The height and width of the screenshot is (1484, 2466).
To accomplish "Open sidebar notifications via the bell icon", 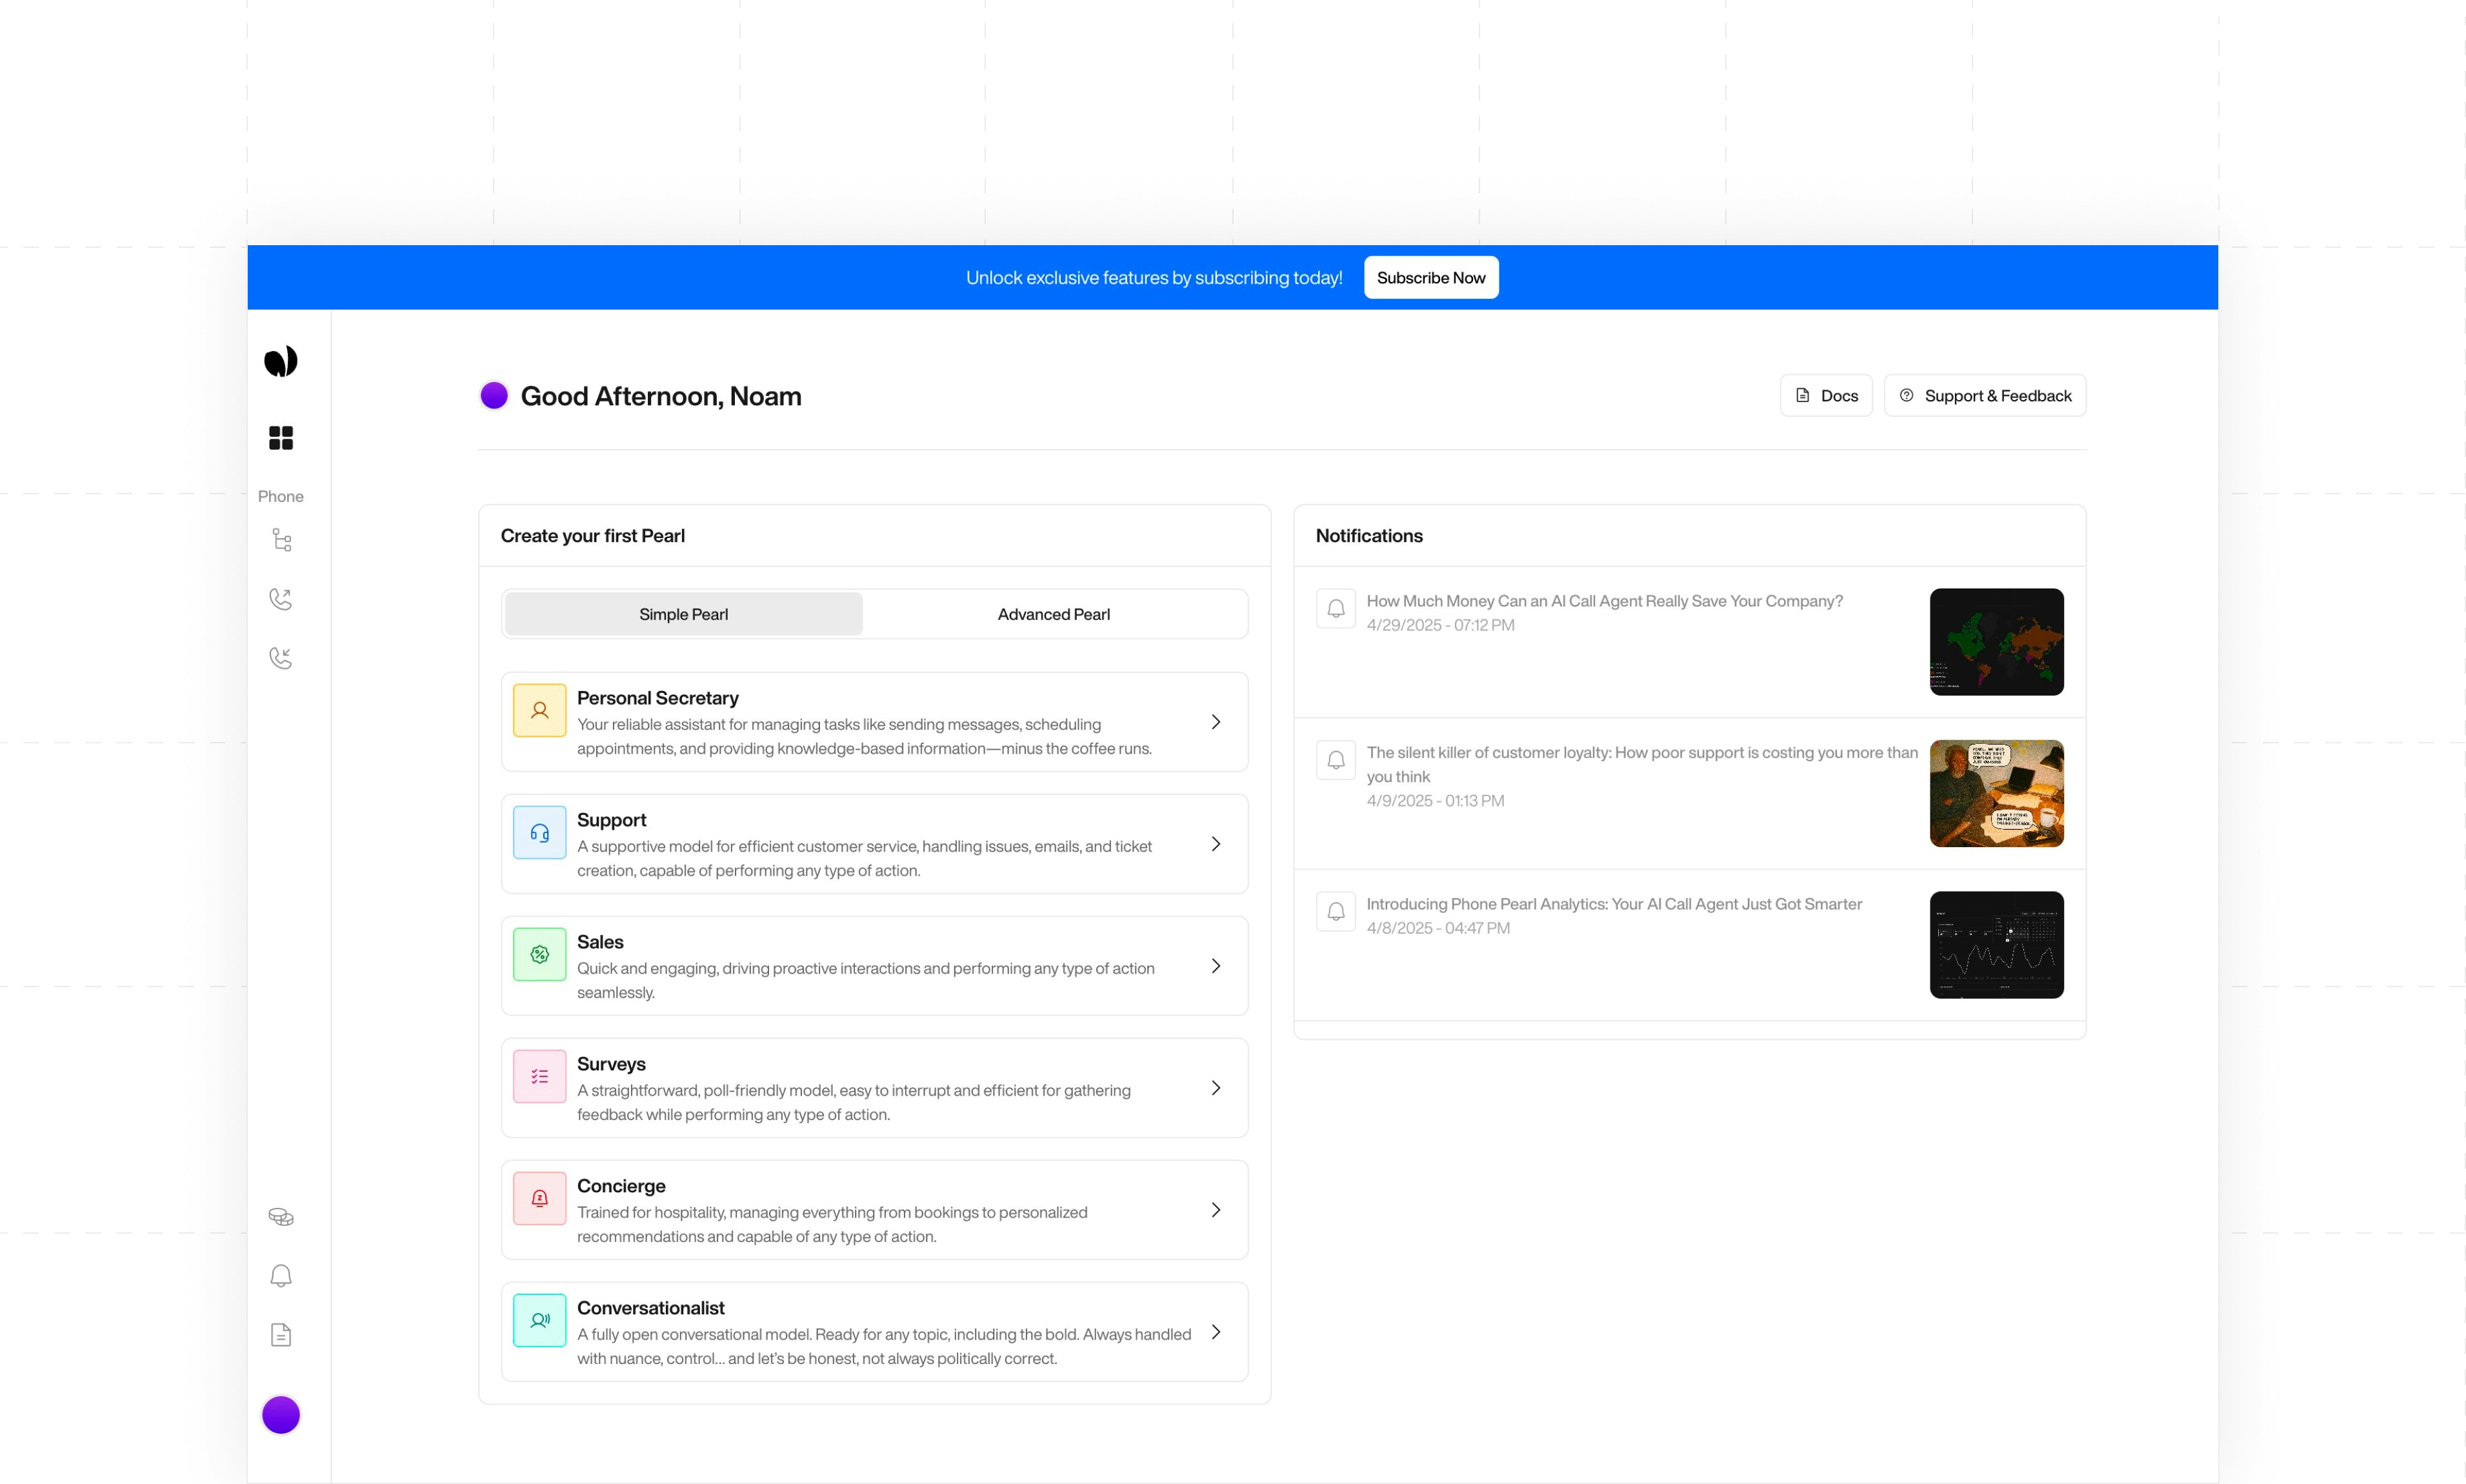I will pyautogui.click(x=280, y=1275).
